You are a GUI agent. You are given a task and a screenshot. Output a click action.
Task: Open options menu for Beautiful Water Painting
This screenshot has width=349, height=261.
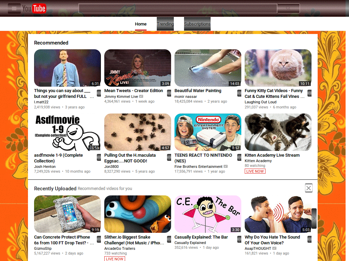(x=239, y=93)
